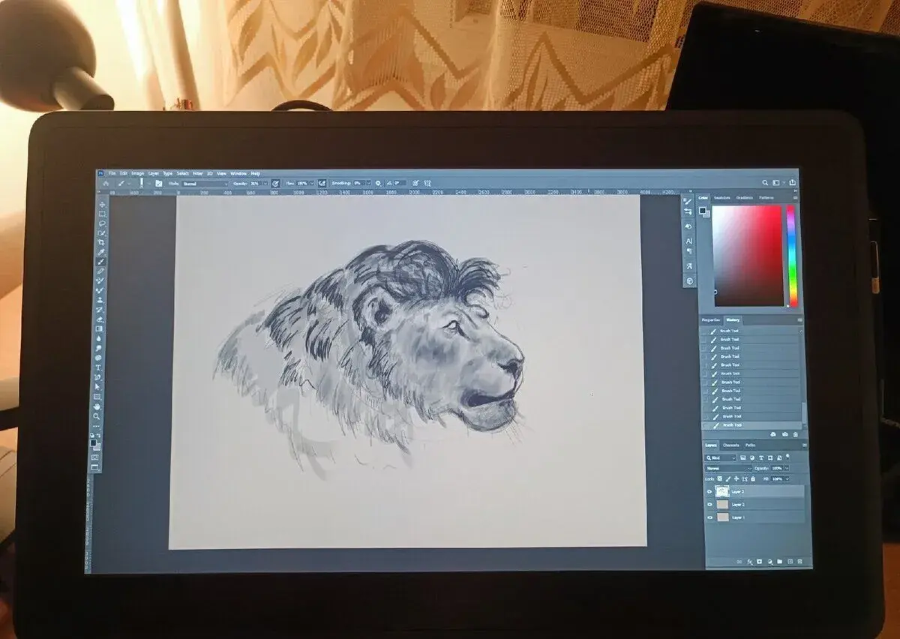Link layers icon at Layers panel bottom

739,561
